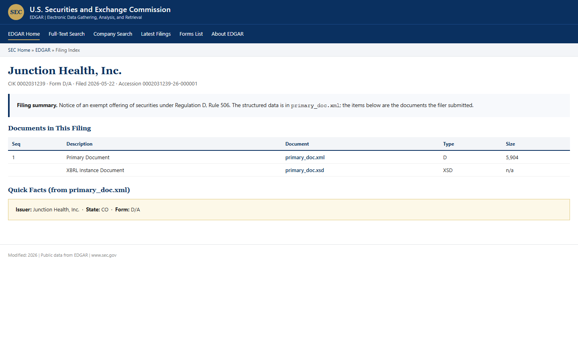Screen dimensions: 578x361
Task: Click the n/a size cell
Action: (510, 170)
